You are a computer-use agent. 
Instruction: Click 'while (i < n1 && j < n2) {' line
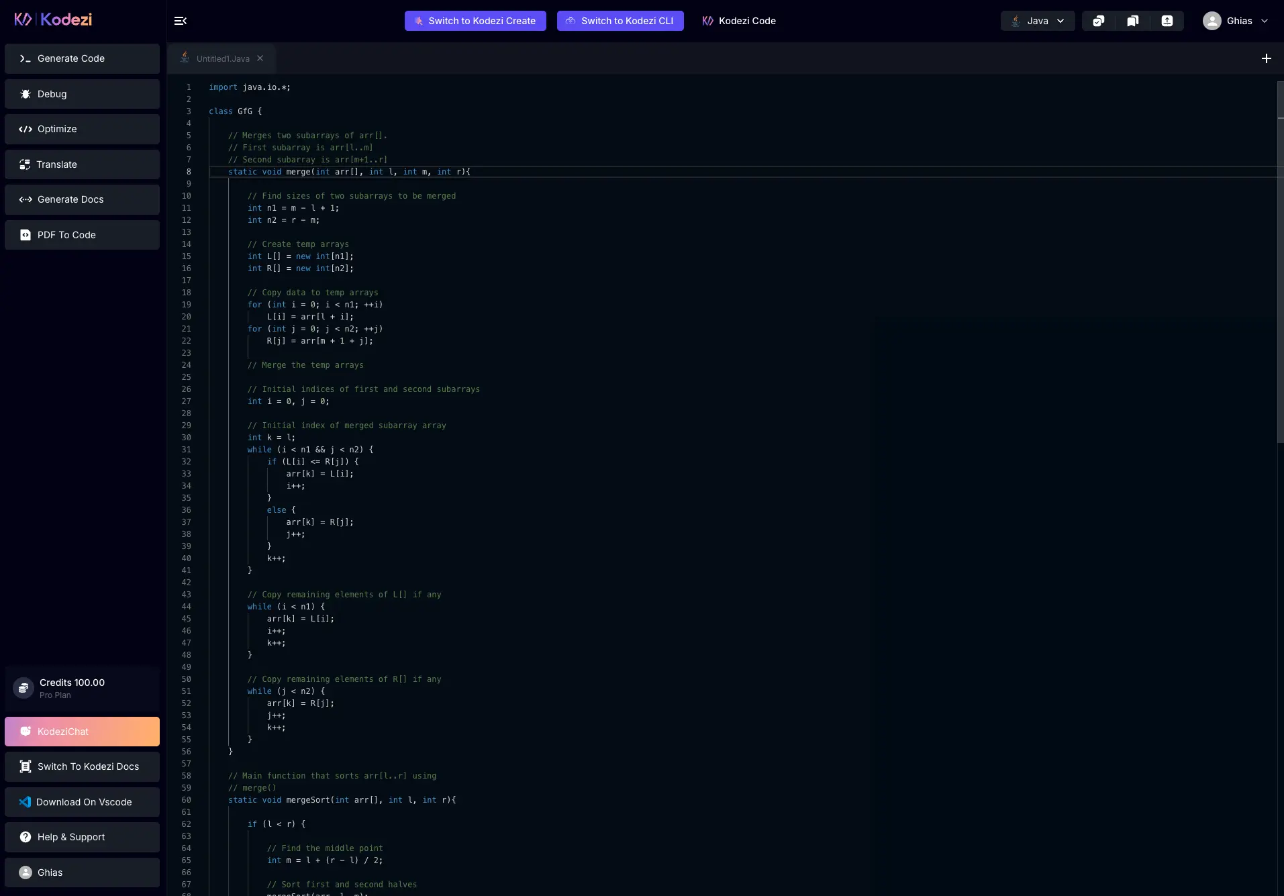[310, 450]
